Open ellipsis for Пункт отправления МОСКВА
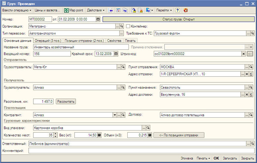 [247, 67]
